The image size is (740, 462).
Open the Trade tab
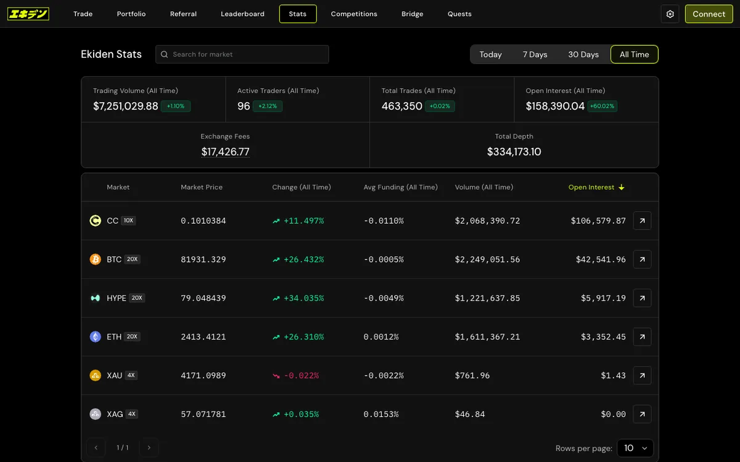click(x=83, y=14)
